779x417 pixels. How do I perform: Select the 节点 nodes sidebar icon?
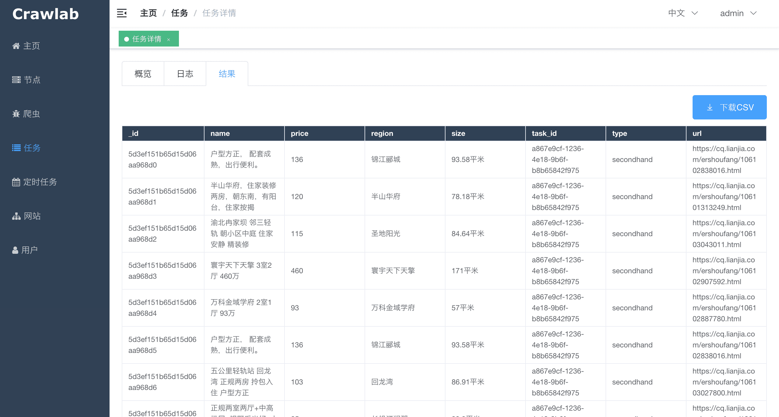[16, 80]
